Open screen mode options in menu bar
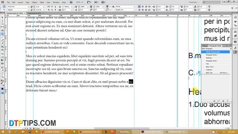Viewport: 238px width, 134px height. [x=96, y=2]
